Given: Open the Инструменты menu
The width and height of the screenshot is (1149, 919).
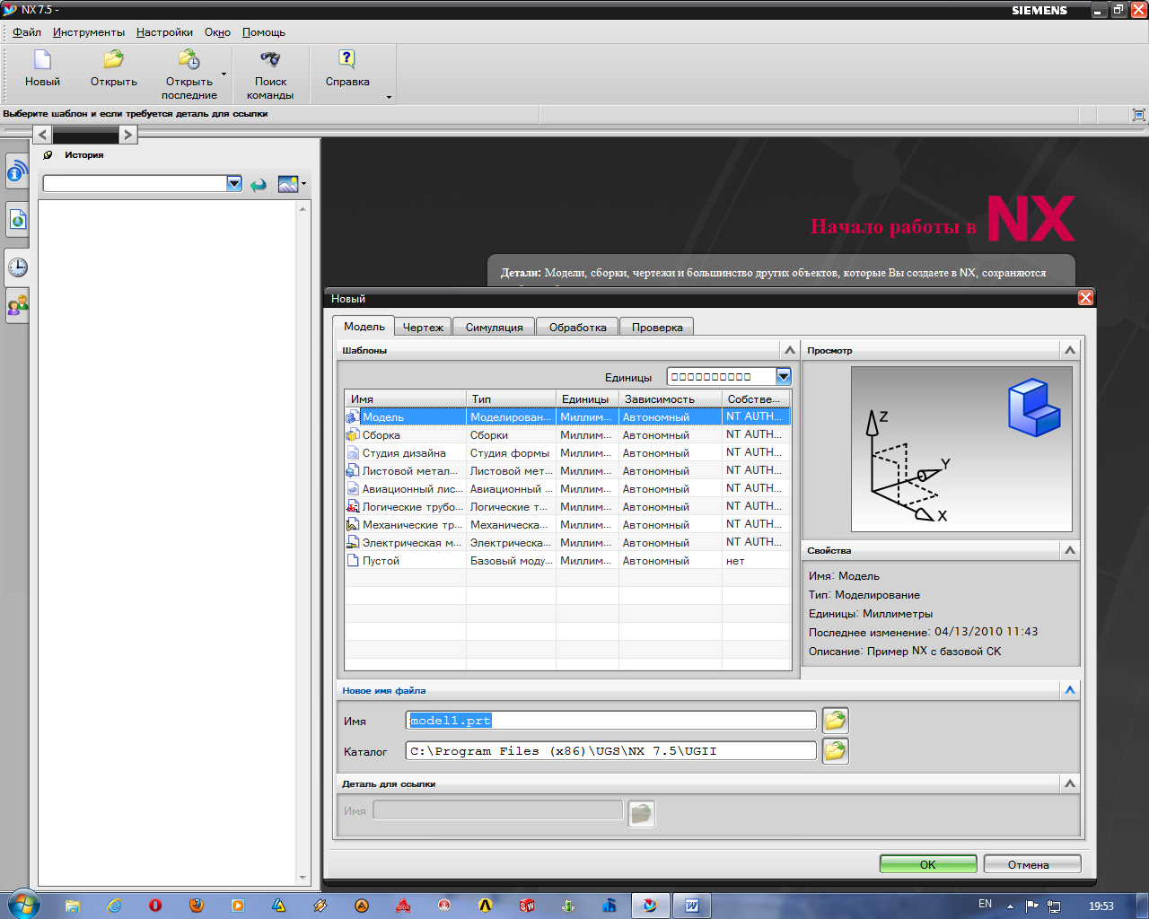Looking at the screenshot, I should click(89, 32).
